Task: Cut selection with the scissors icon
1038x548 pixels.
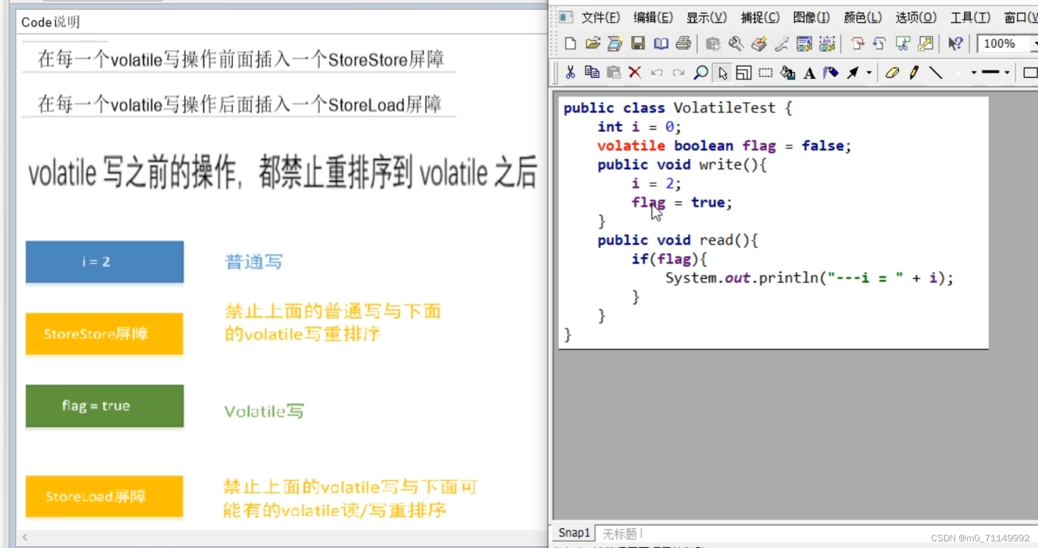Action: tap(570, 73)
